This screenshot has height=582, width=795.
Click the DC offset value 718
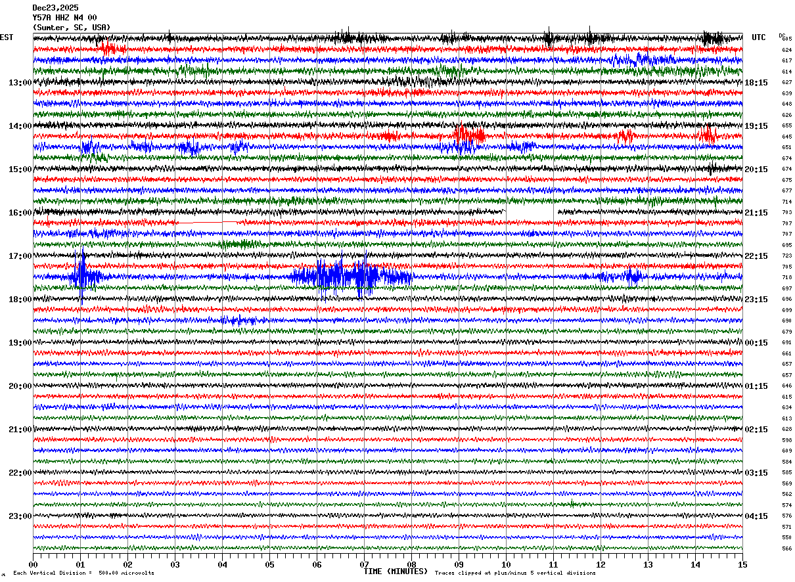pyautogui.click(x=786, y=277)
